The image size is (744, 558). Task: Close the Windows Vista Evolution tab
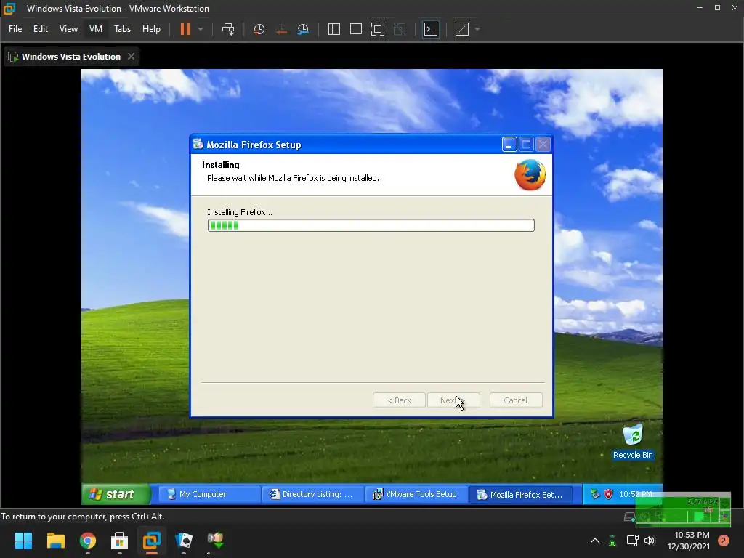click(131, 57)
